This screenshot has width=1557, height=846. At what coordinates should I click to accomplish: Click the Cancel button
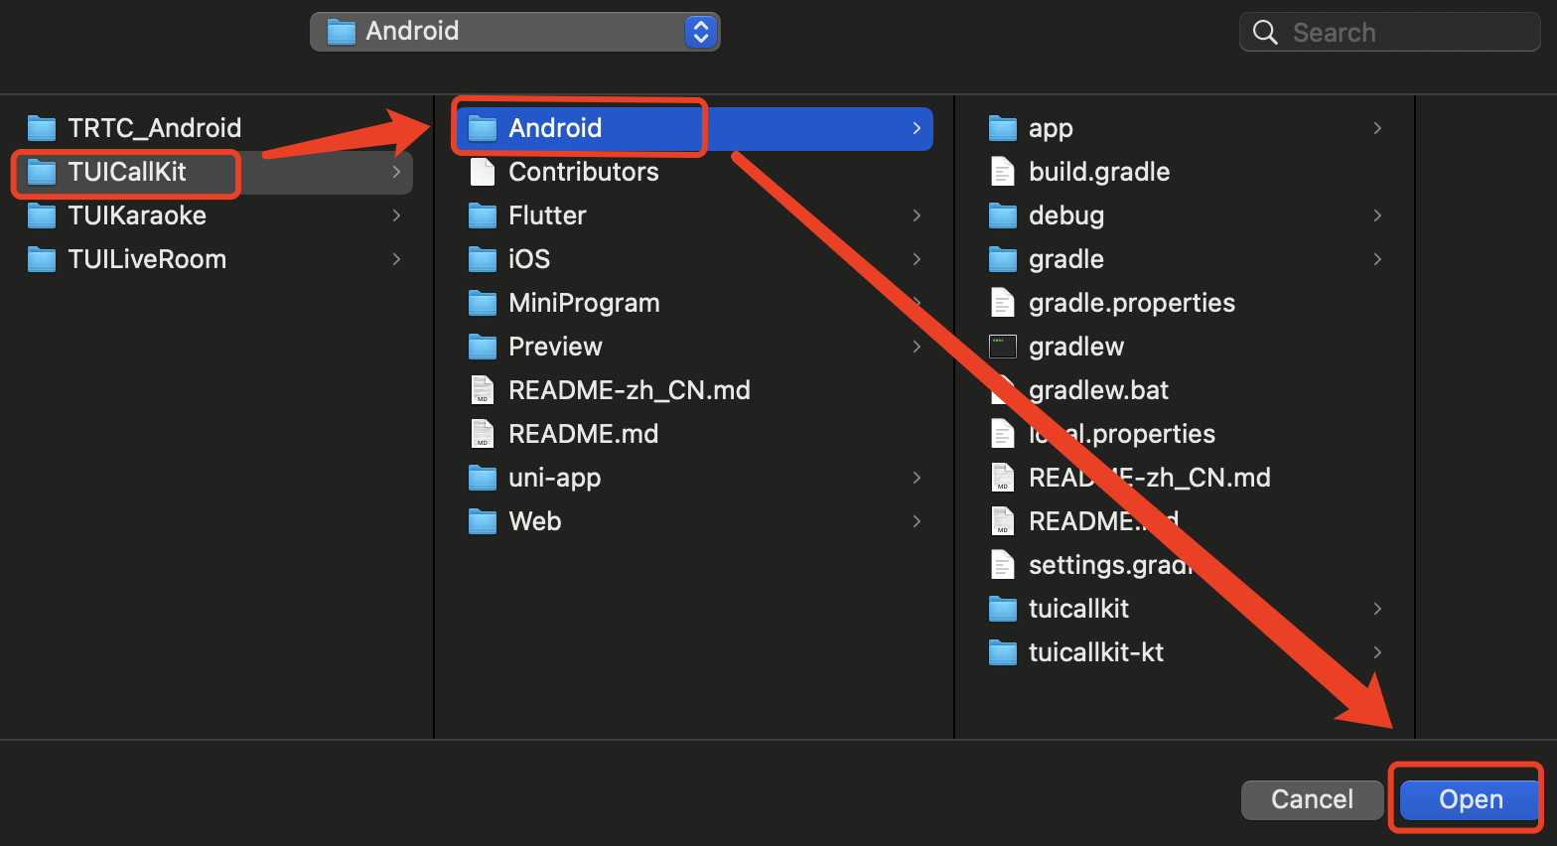pyautogui.click(x=1312, y=799)
